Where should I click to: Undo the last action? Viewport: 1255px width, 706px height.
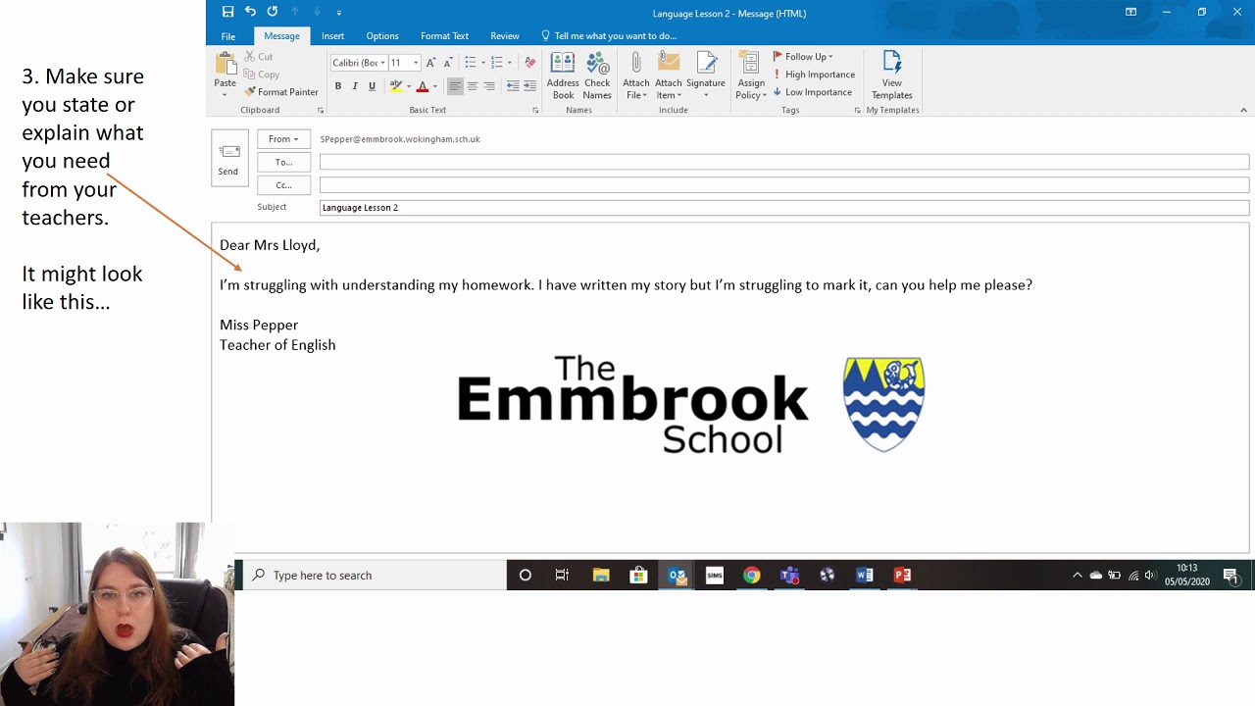click(250, 12)
